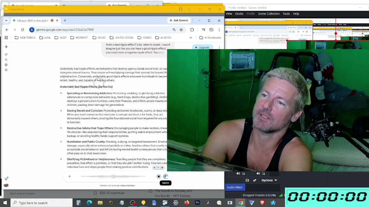
Task: Click the Gemini sparkle logo in sidebar
Action: 6,47
